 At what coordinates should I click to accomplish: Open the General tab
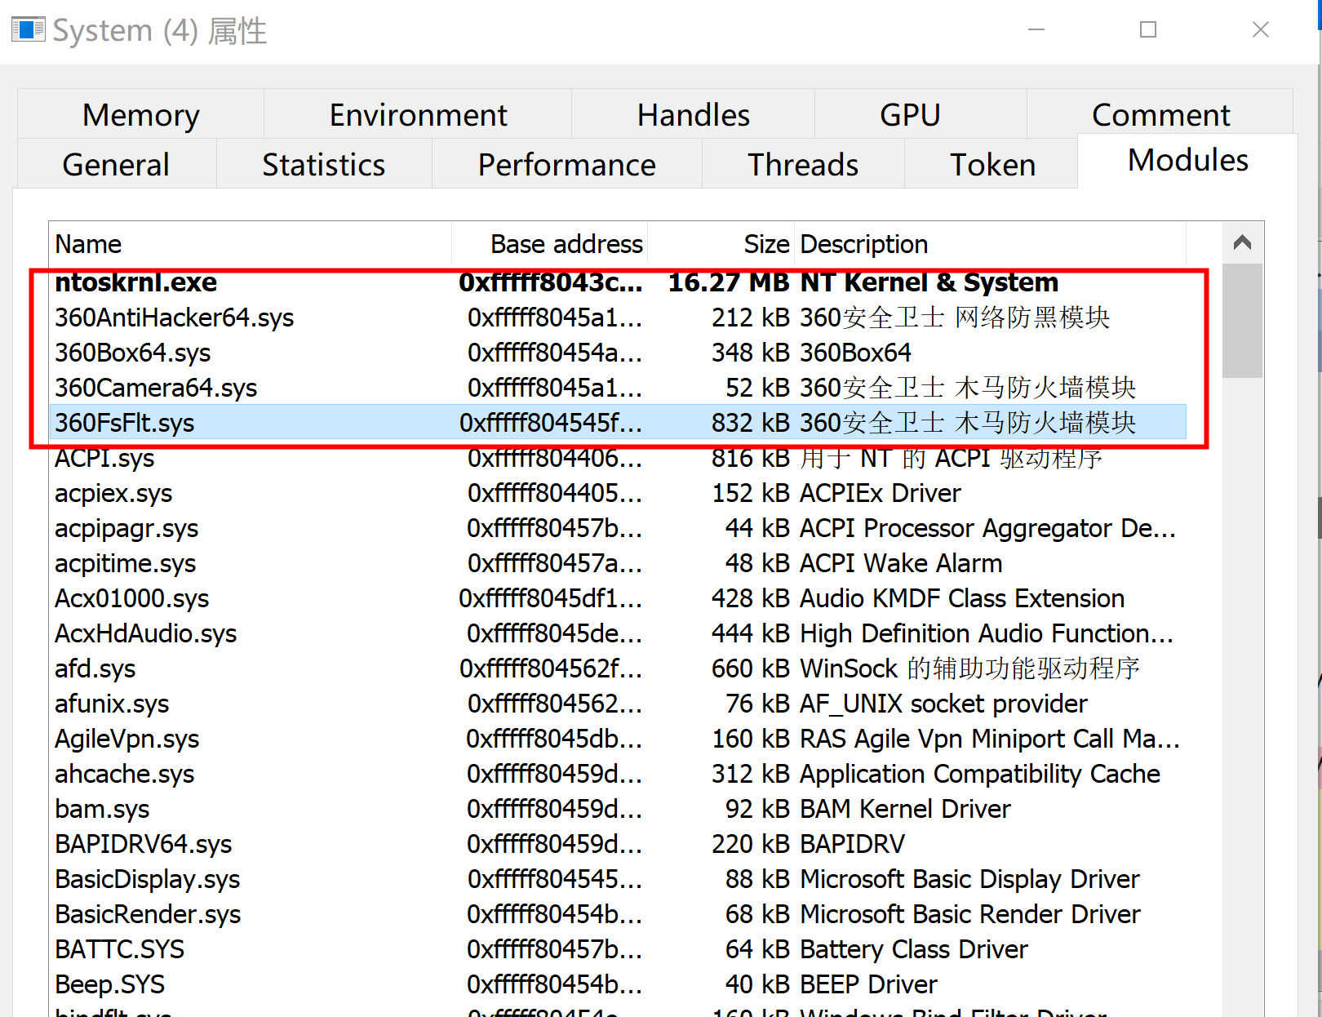(x=115, y=164)
